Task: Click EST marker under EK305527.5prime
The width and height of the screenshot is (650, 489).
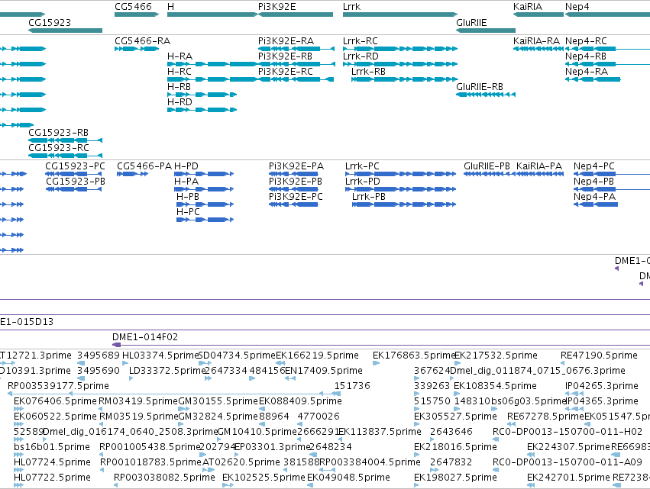Action: click(x=416, y=424)
